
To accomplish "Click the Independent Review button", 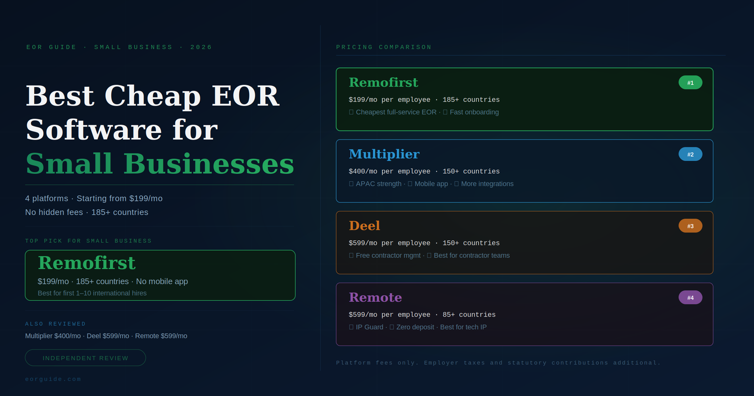I will point(85,358).
